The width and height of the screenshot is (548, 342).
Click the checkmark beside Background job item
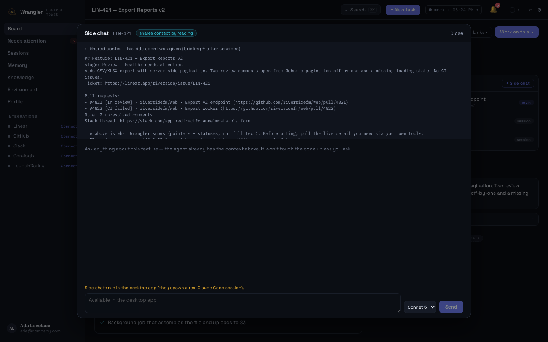click(x=102, y=323)
